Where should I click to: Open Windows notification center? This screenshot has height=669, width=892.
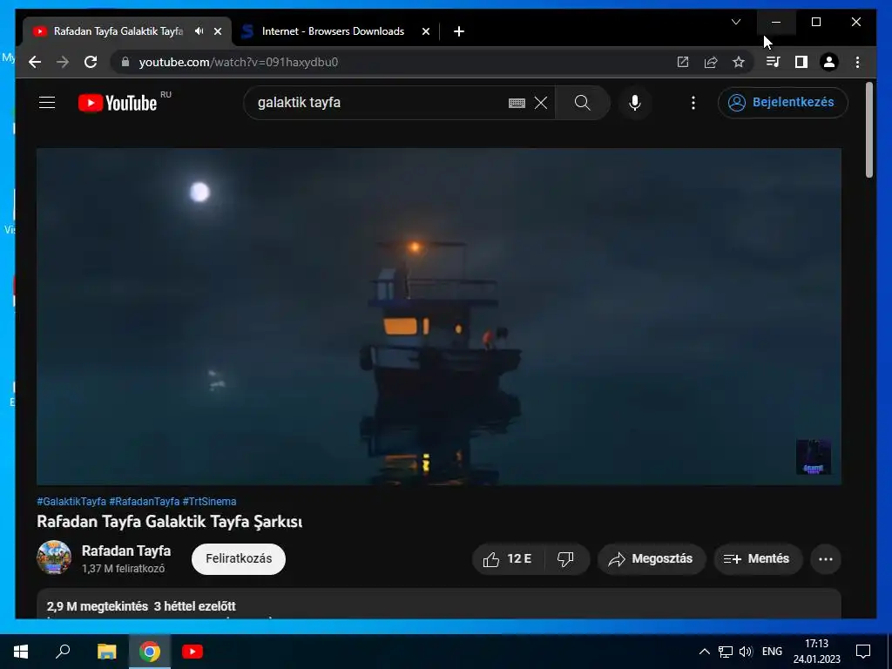click(x=863, y=652)
